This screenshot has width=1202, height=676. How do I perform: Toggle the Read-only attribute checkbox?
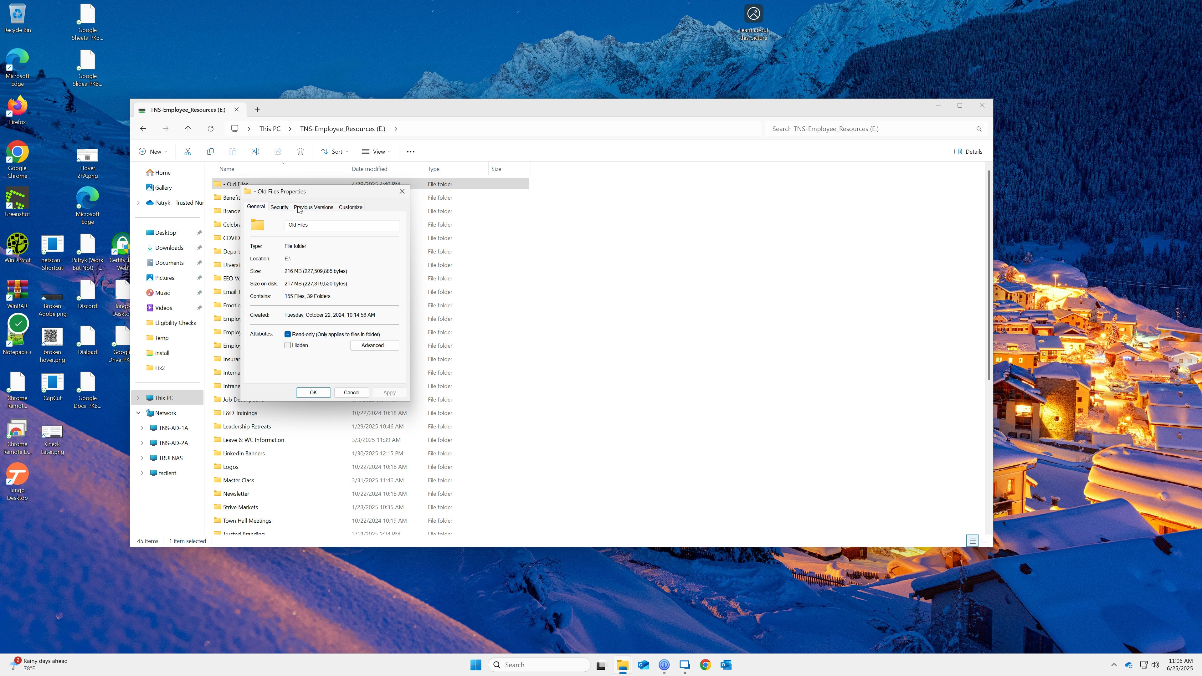tap(287, 335)
